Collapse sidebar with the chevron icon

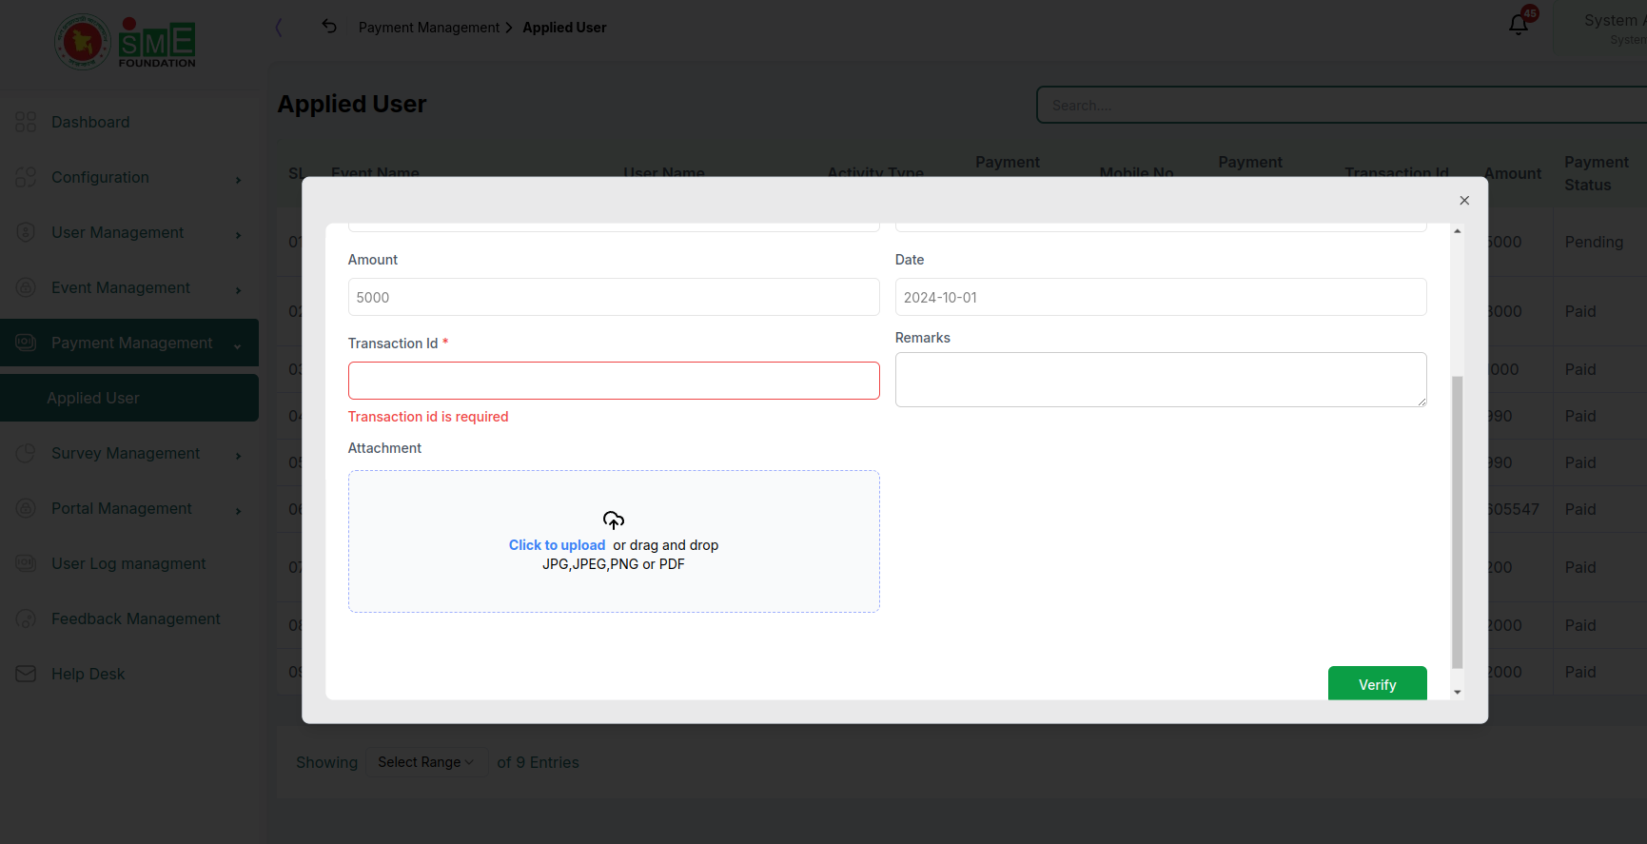[279, 28]
